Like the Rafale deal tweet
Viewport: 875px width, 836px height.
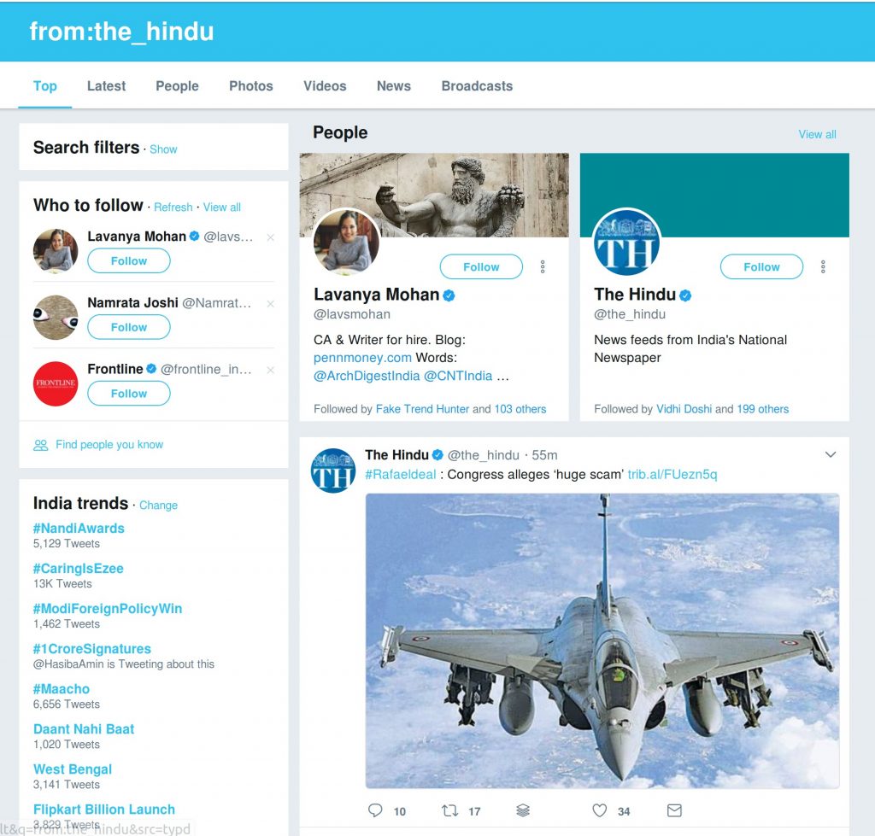(x=600, y=810)
